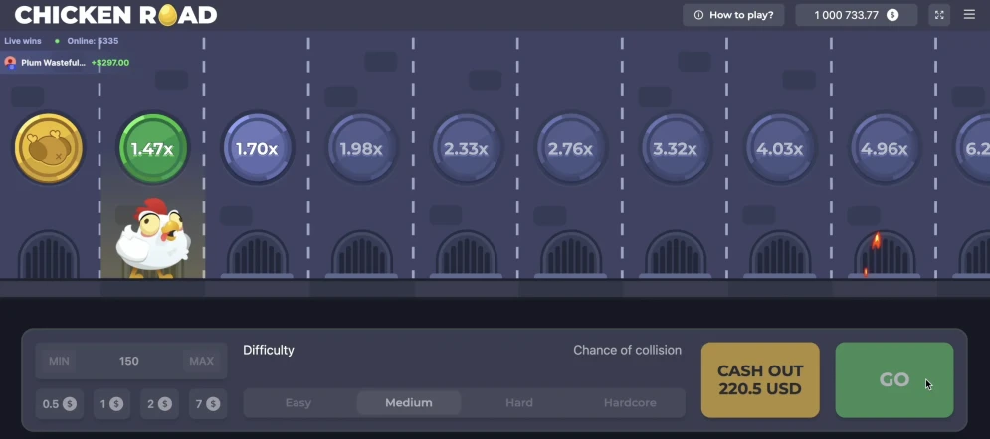The height and width of the screenshot is (439, 990).
Task: Select Easy difficulty
Action: [298, 403]
